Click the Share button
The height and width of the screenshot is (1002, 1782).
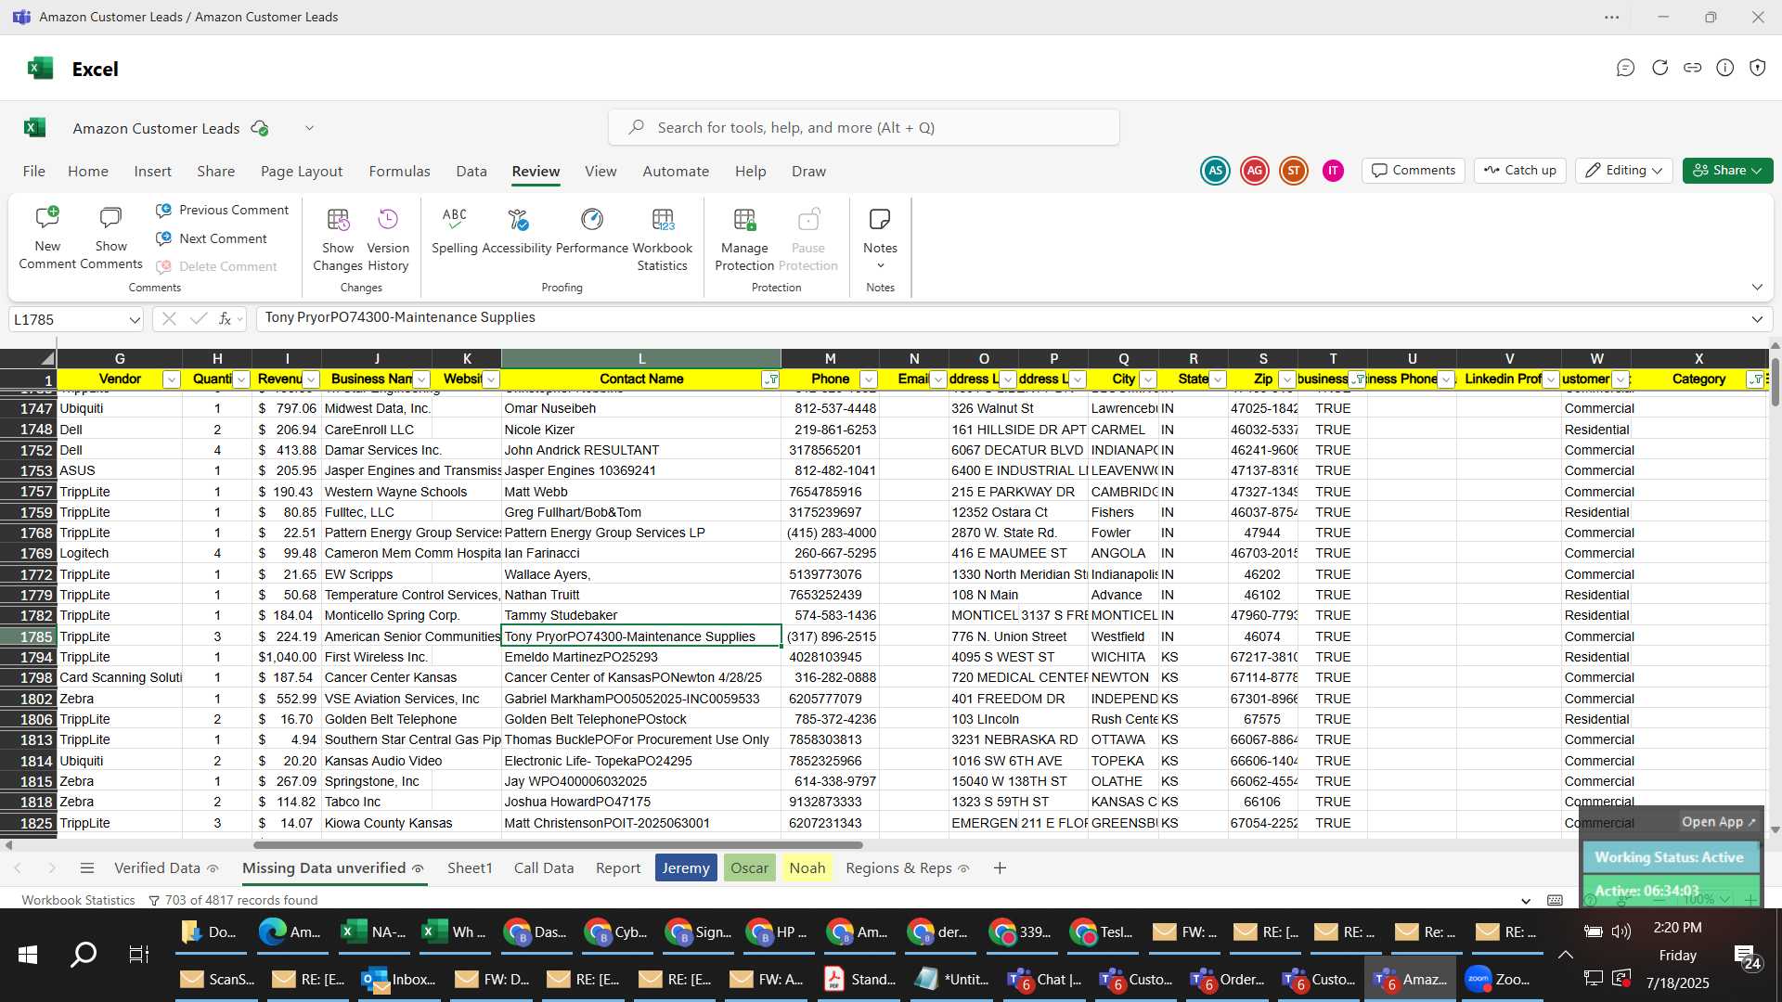pyautogui.click(x=1727, y=171)
